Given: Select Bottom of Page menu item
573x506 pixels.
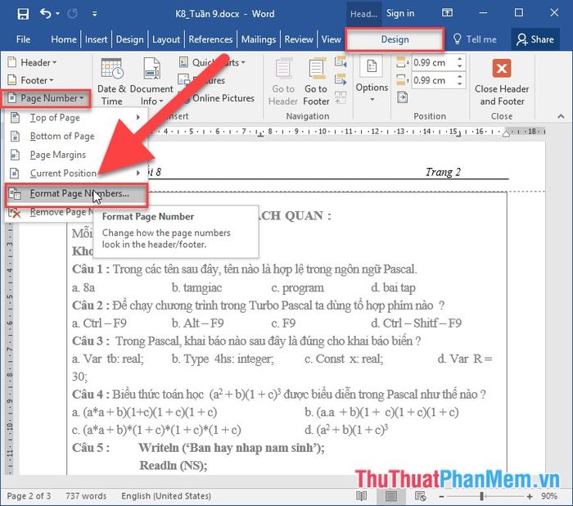Looking at the screenshot, I should pos(75,136).
